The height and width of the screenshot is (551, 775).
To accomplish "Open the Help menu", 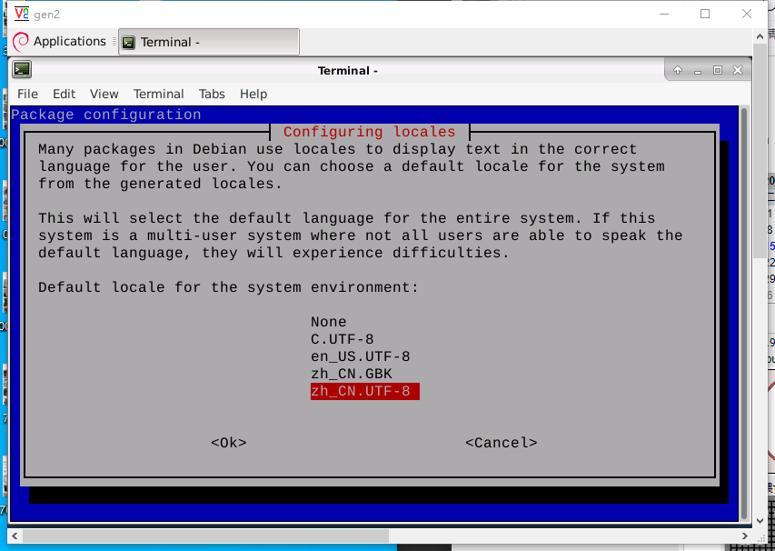I will (253, 94).
